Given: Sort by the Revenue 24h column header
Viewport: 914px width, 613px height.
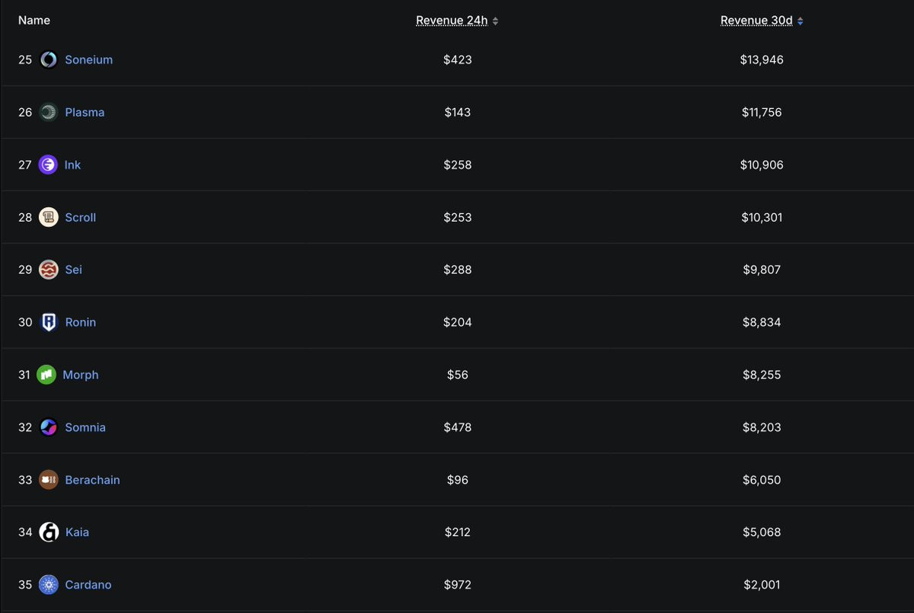Looking at the screenshot, I should [x=451, y=21].
